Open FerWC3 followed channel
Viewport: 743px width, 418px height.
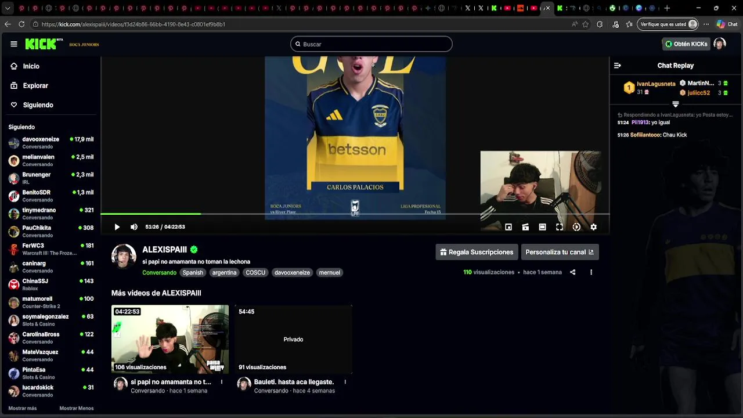(x=51, y=249)
